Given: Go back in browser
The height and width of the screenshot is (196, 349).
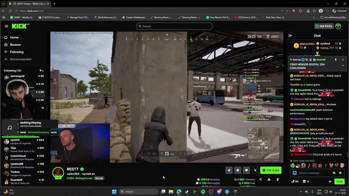Looking at the screenshot, I should (x=4, y=11).
